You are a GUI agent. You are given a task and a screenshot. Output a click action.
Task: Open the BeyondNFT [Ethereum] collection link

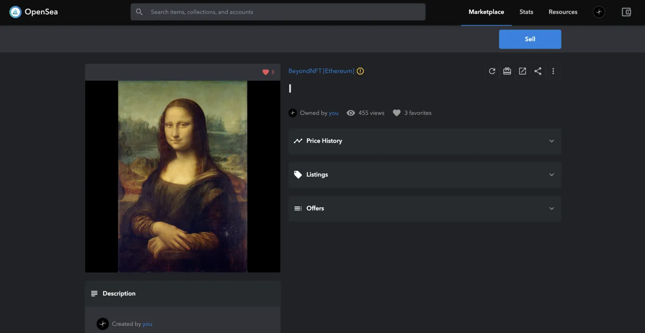pyautogui.click(x=321, y=71)
